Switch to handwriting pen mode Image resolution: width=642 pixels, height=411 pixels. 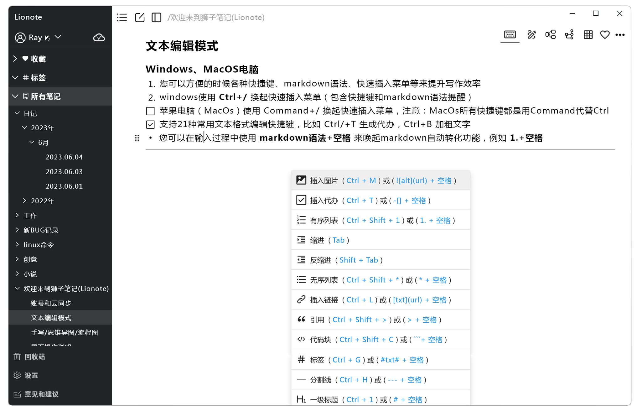531,34
